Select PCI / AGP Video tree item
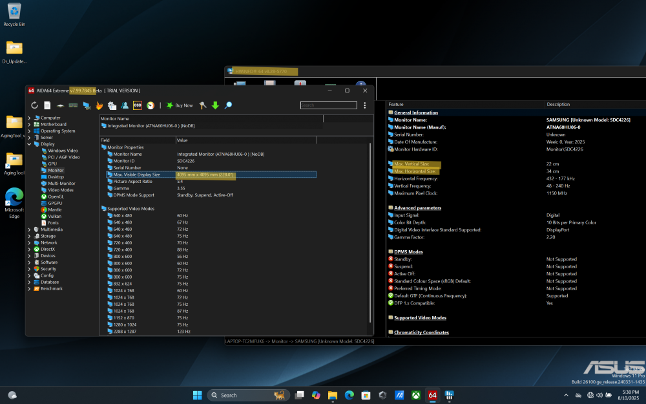 click(63, 158)
